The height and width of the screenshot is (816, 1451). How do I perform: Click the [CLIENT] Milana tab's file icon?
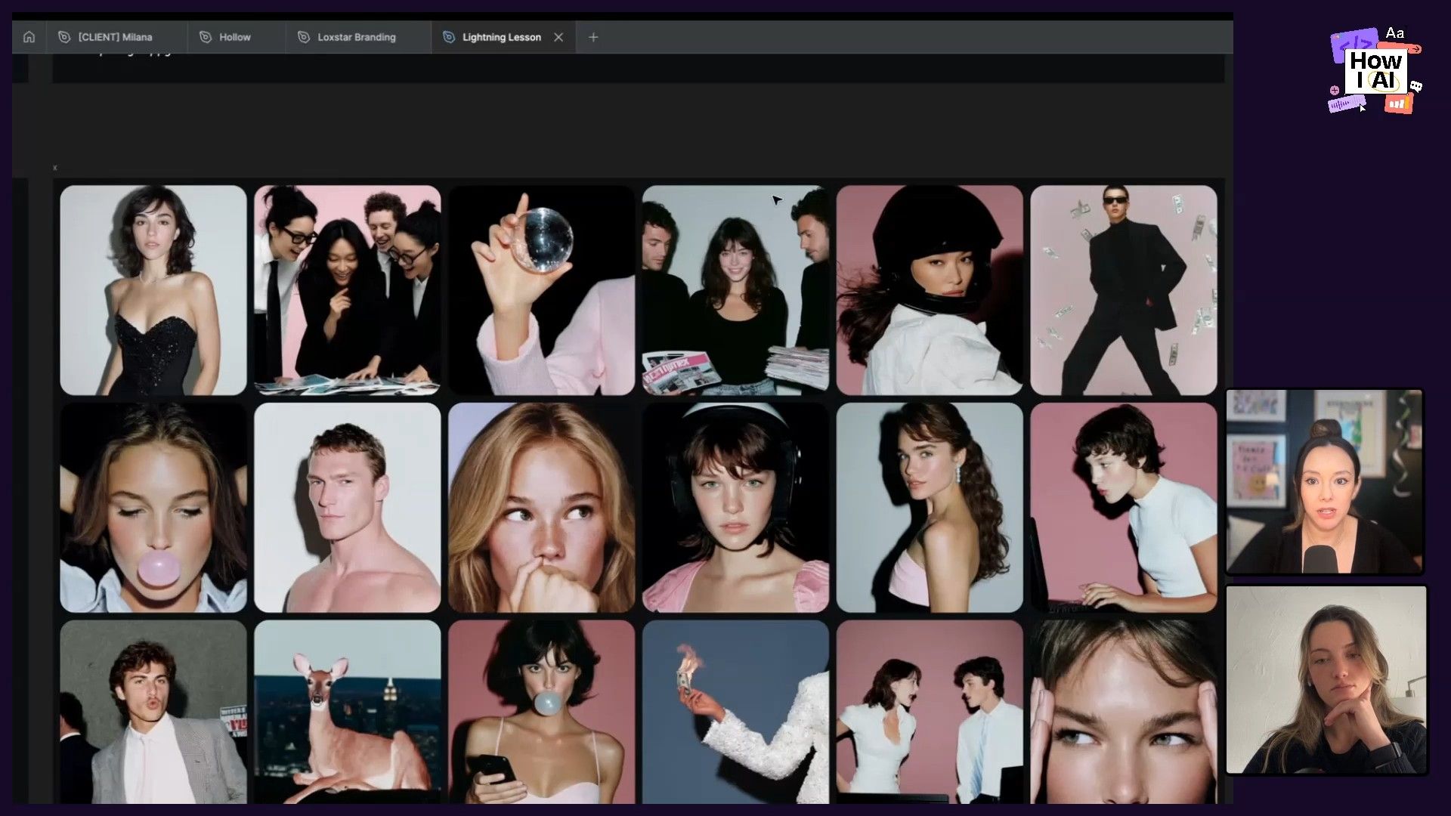pos(64,37)
